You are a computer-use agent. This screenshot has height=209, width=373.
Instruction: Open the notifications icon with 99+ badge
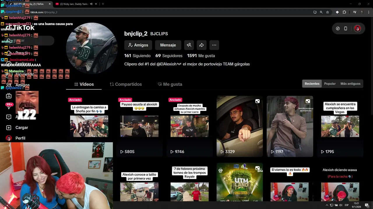tap(9, 106)
